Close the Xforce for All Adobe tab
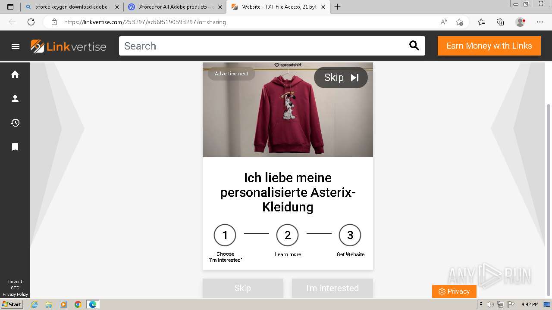The height and width of the screenshot is (310, 552). [220, 7]
